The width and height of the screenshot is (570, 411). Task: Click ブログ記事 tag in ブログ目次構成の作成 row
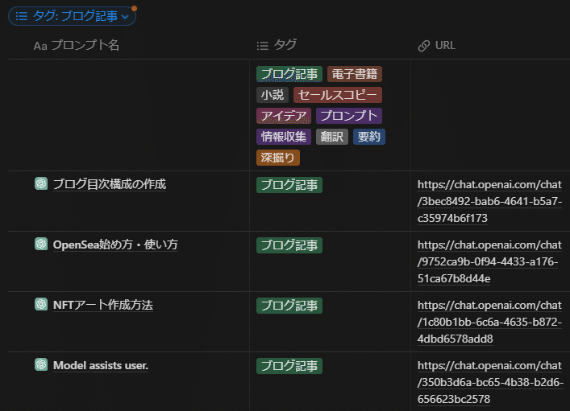coord(289,185)
